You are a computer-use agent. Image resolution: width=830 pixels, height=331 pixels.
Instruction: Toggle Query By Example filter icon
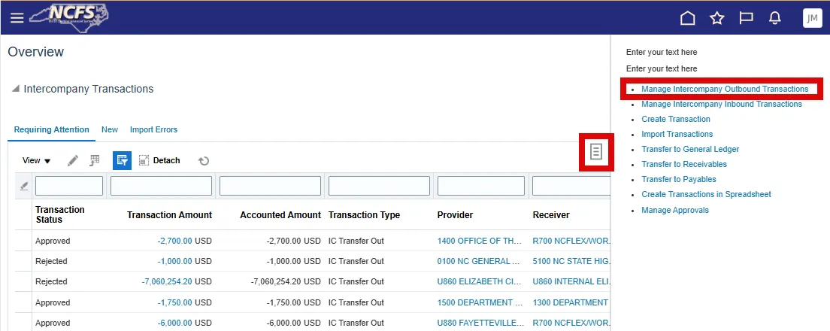[x=122, y=160]
